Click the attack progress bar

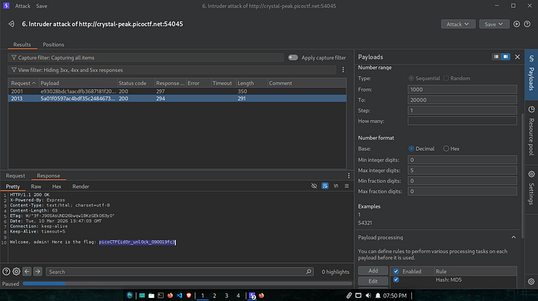[x=188, y=283]
